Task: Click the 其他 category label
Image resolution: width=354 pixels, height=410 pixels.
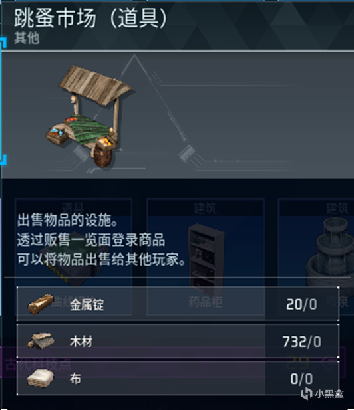Action: (x=27, y=38)
